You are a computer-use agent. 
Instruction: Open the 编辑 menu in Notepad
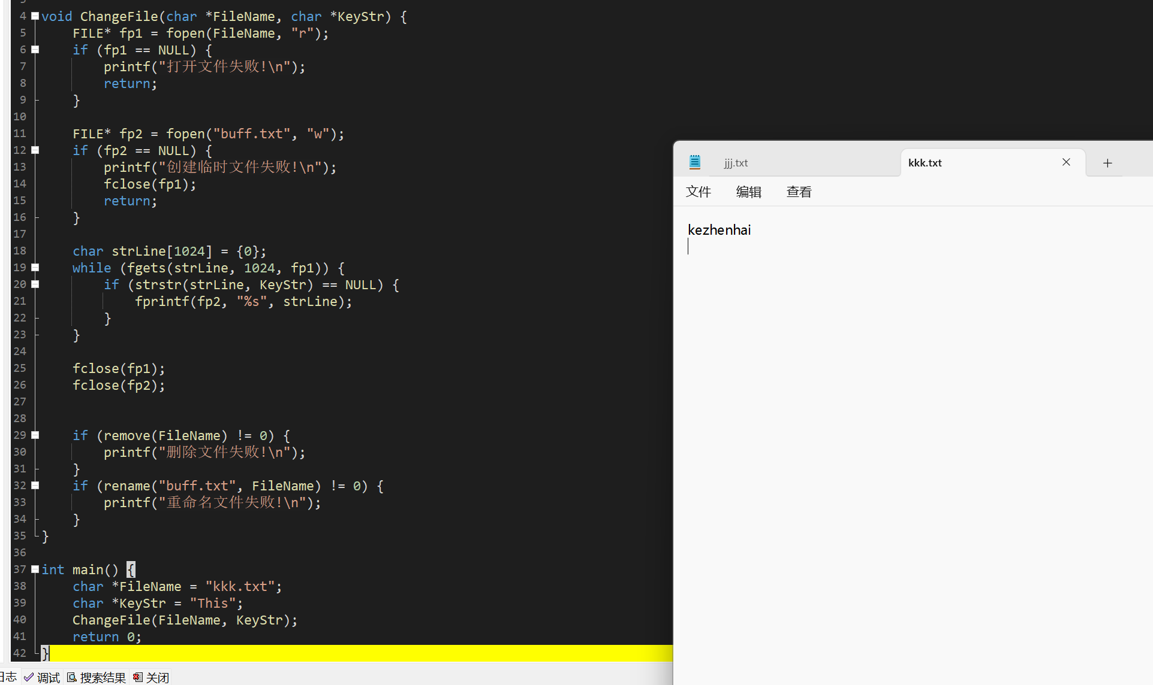[749, 192]
